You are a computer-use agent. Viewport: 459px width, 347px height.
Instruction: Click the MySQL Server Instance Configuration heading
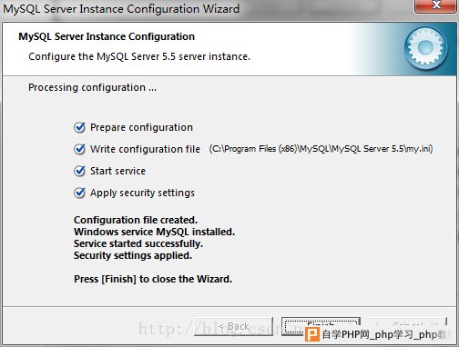coord(107,36)
